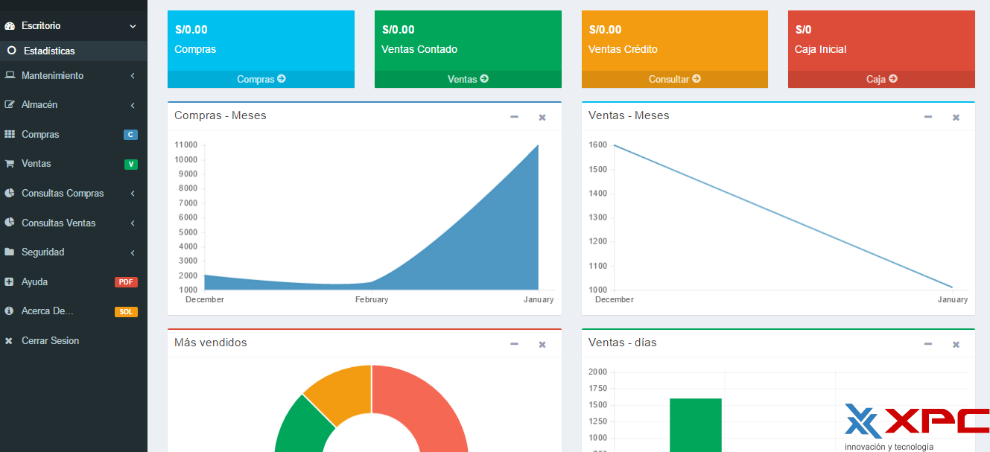The image size is (990, 452).
Task: Collapse the Escritorio menu chevron
Action: [133, 26]
